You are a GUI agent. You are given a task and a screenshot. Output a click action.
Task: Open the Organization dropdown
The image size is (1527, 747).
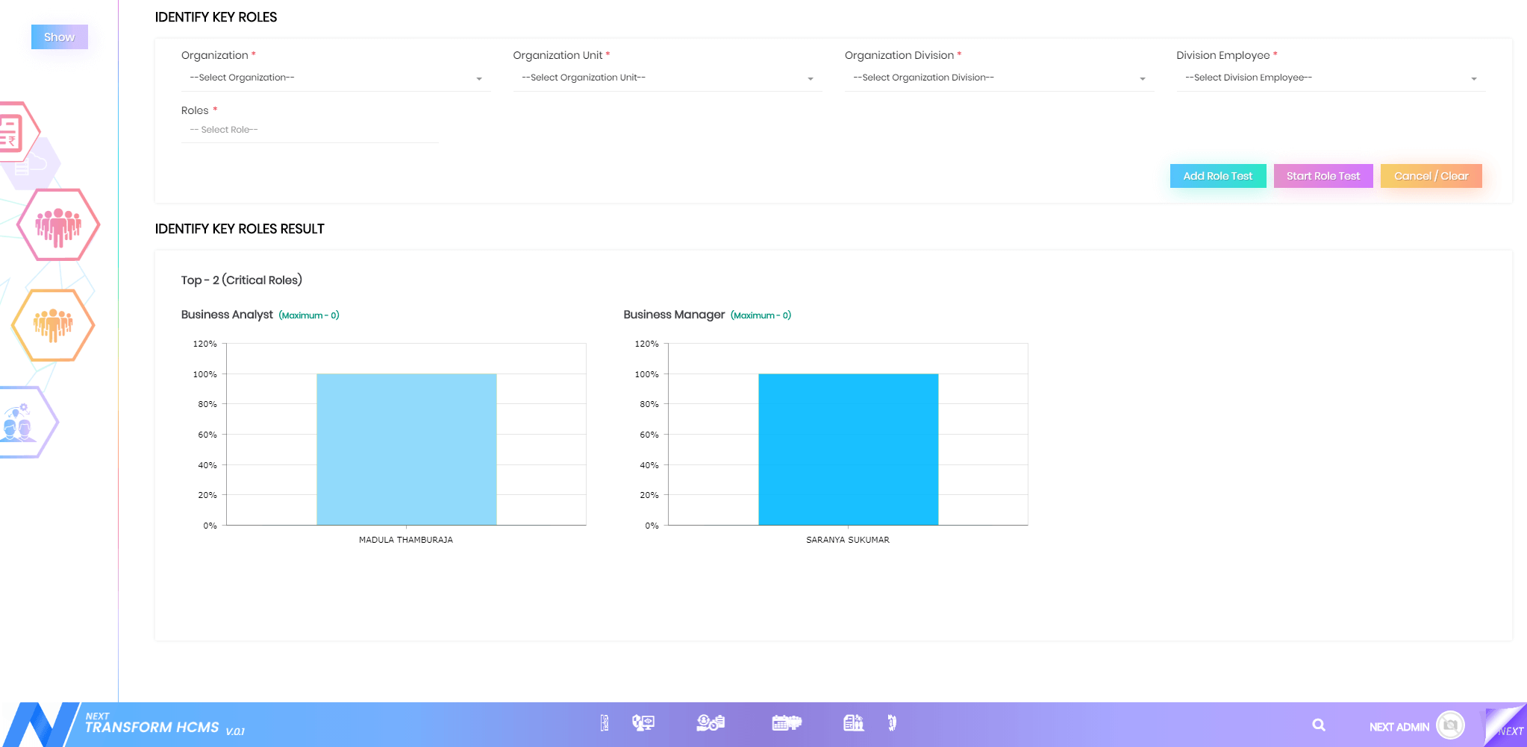click(335, 78)
